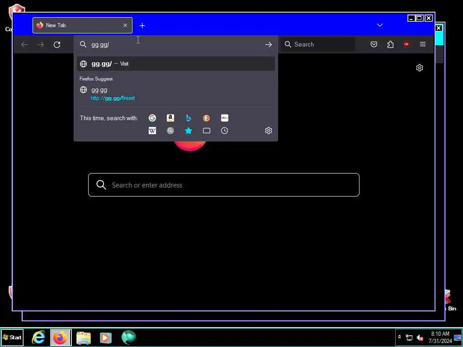This screenshot has height=347, width=463.
Task: Open Windows Explorer folder on taskbar
Action: pos(84,338)
